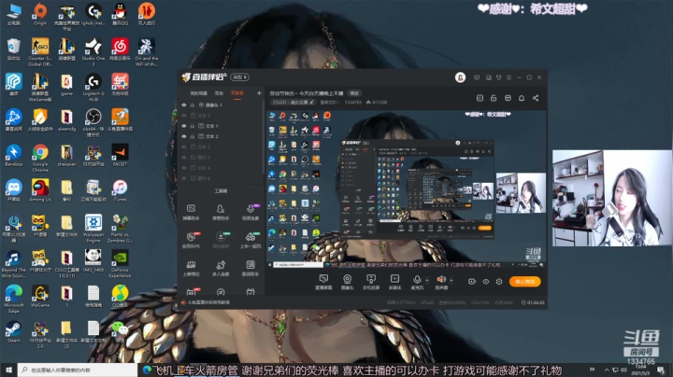The height and width of the screenshot is (377, 673).
Task: Open the PK tool with red badge
Action: 191,240
